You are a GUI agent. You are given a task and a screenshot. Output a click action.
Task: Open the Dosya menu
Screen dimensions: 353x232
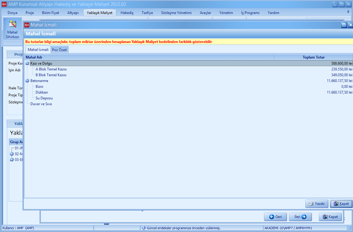tap(12, 13)
